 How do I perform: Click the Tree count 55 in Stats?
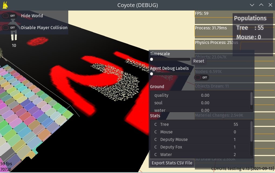click(x=236, y=124)
